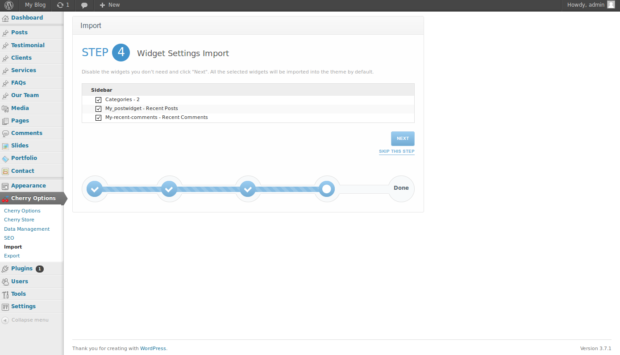Click the second completed progress step
The image size is (620, 355).
click(x=169, y=189)
